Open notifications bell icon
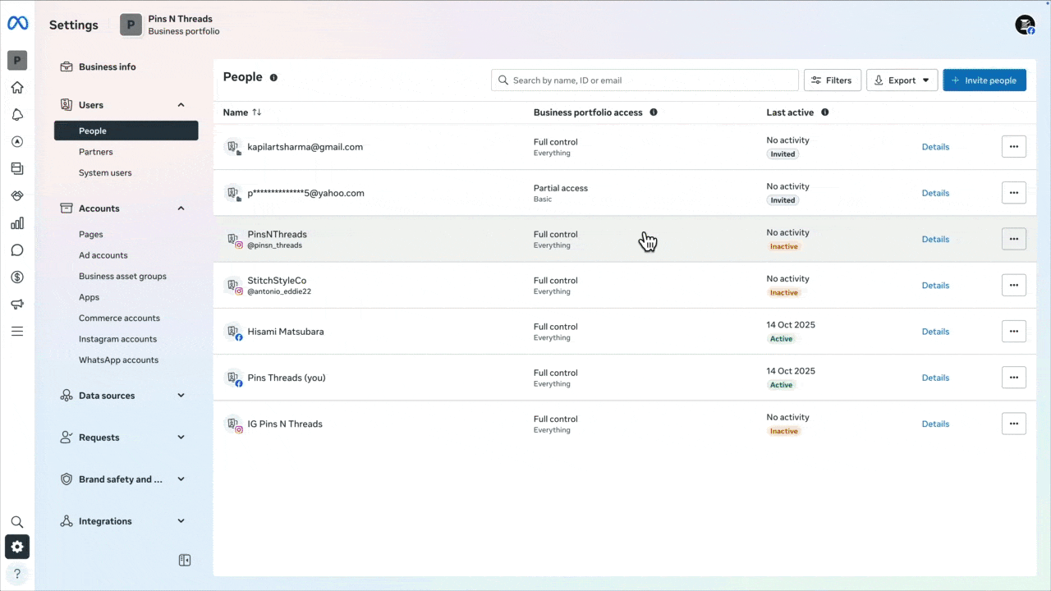This screenshot has width=1051, height=591. click(17, 115)
